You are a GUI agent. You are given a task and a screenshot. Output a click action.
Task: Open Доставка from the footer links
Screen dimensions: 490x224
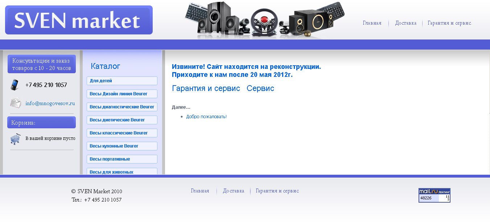coord(233,190)
